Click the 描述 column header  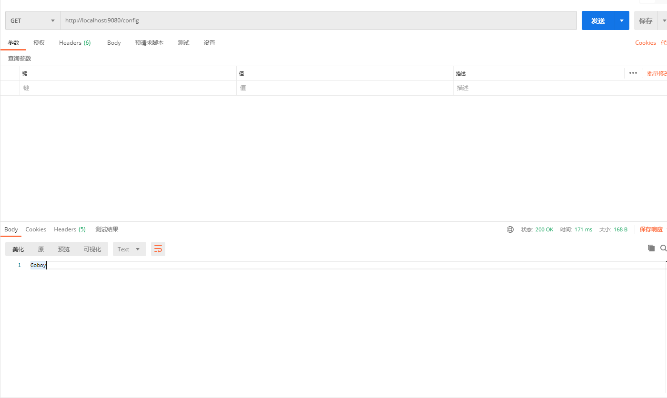tap(461, 73)
